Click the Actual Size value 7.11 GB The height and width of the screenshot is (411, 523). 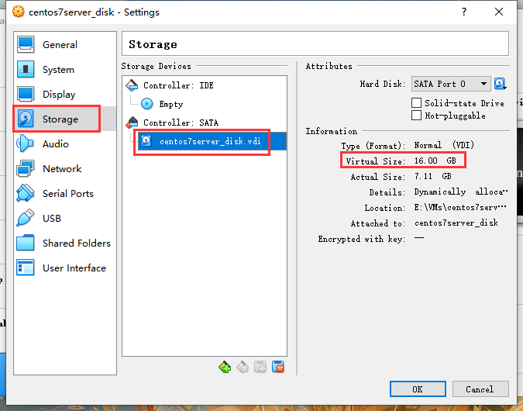(x=432, y=176)
